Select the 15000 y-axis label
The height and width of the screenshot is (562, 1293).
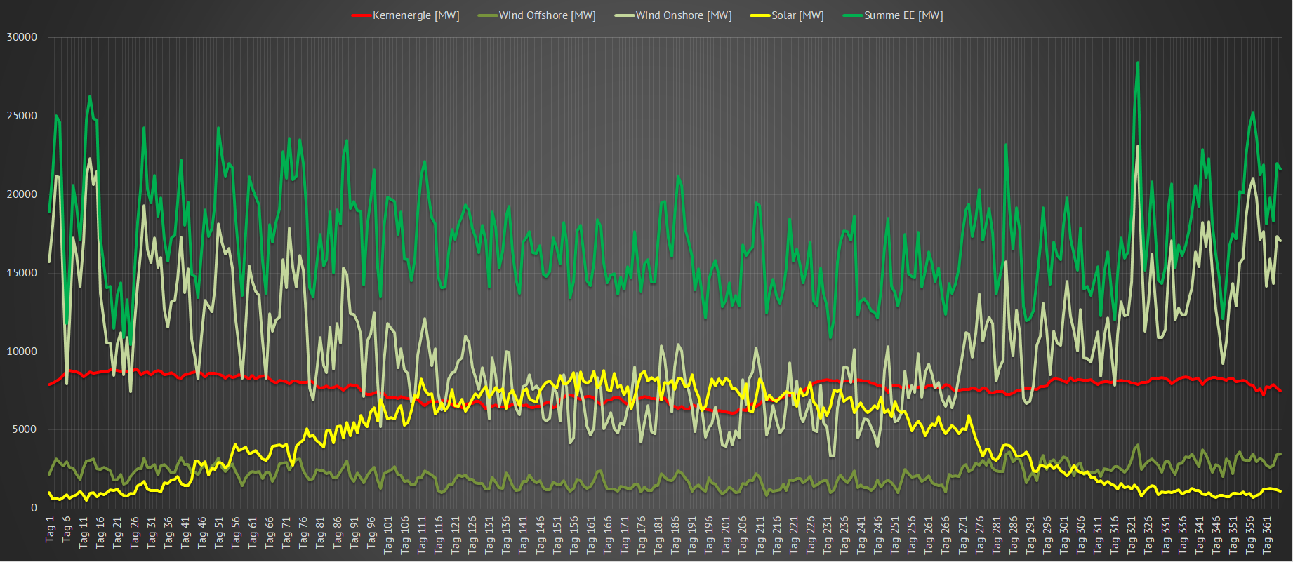click(22, 273)
